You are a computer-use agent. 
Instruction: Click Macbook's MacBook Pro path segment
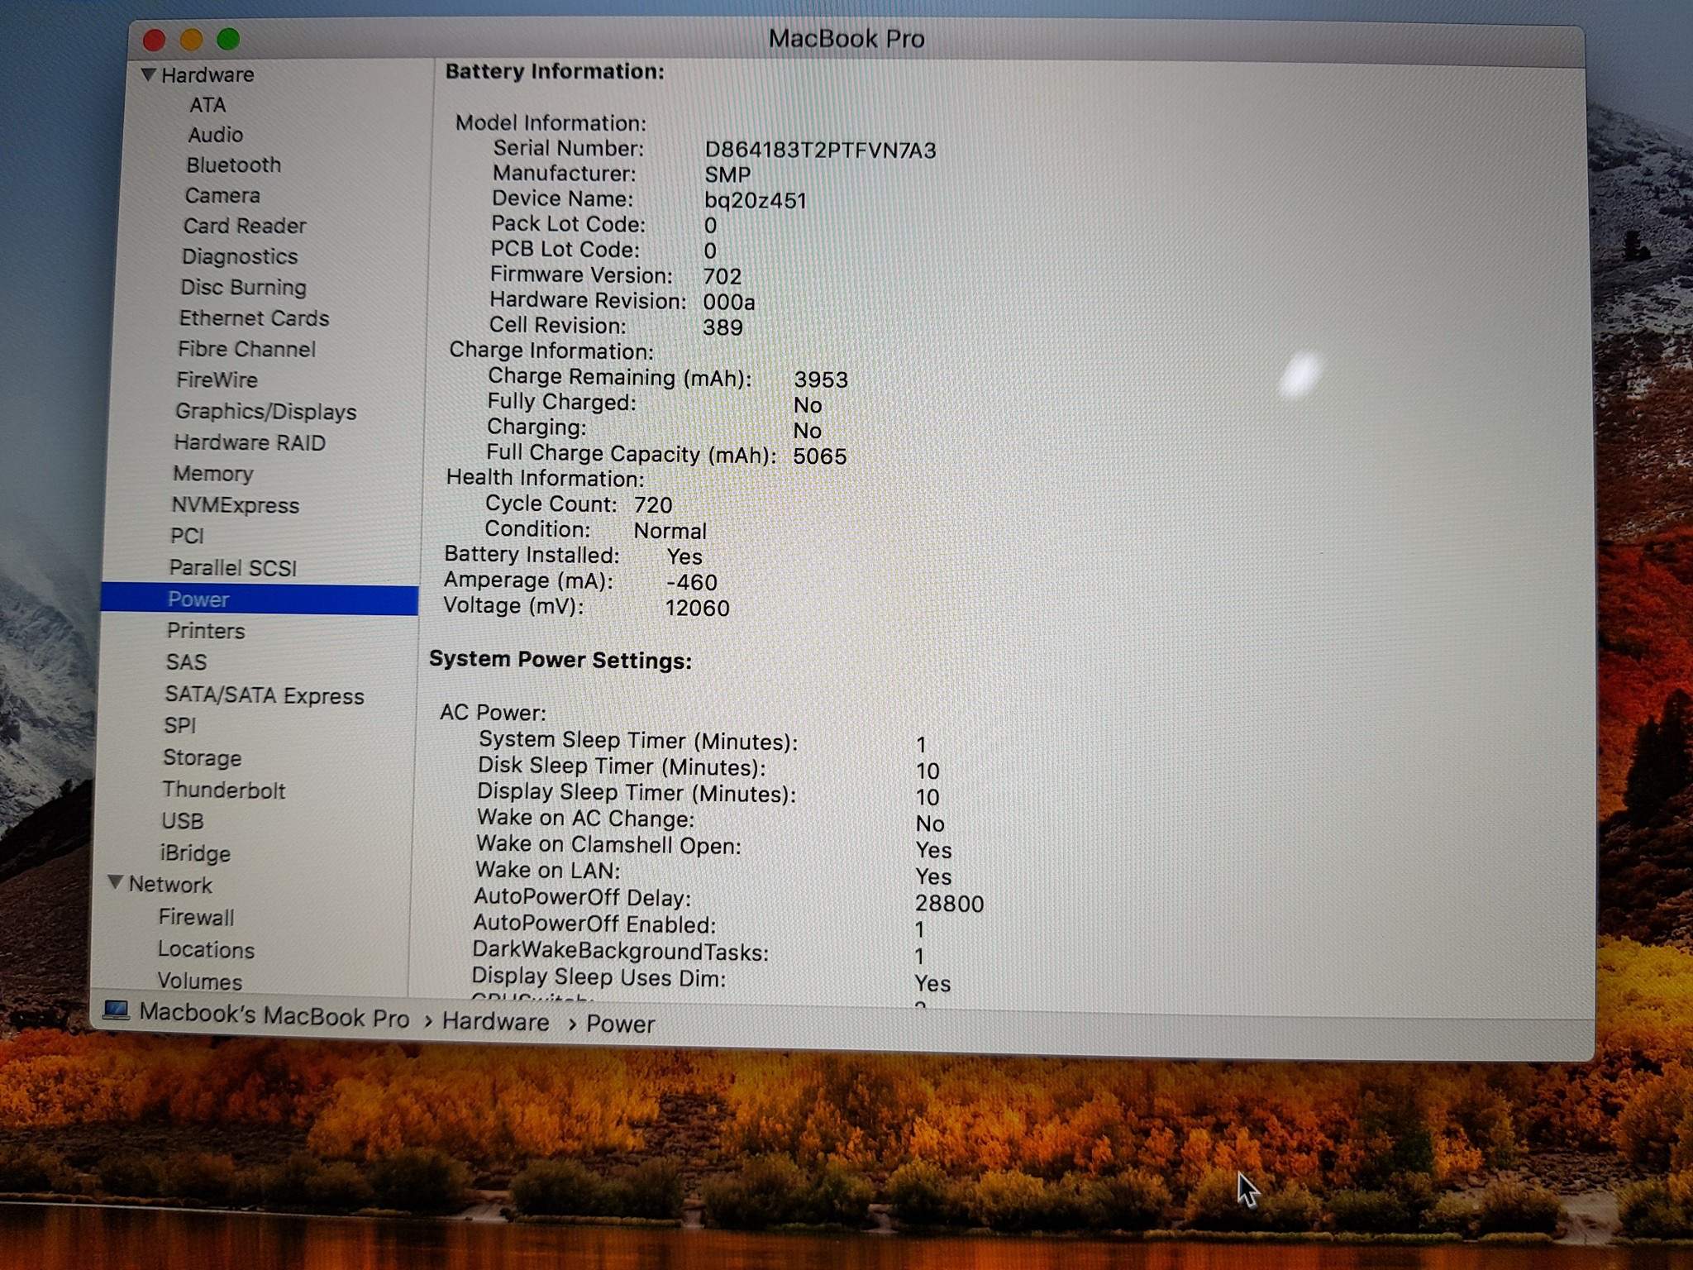pyautogui.click(x=274, y=1016)
